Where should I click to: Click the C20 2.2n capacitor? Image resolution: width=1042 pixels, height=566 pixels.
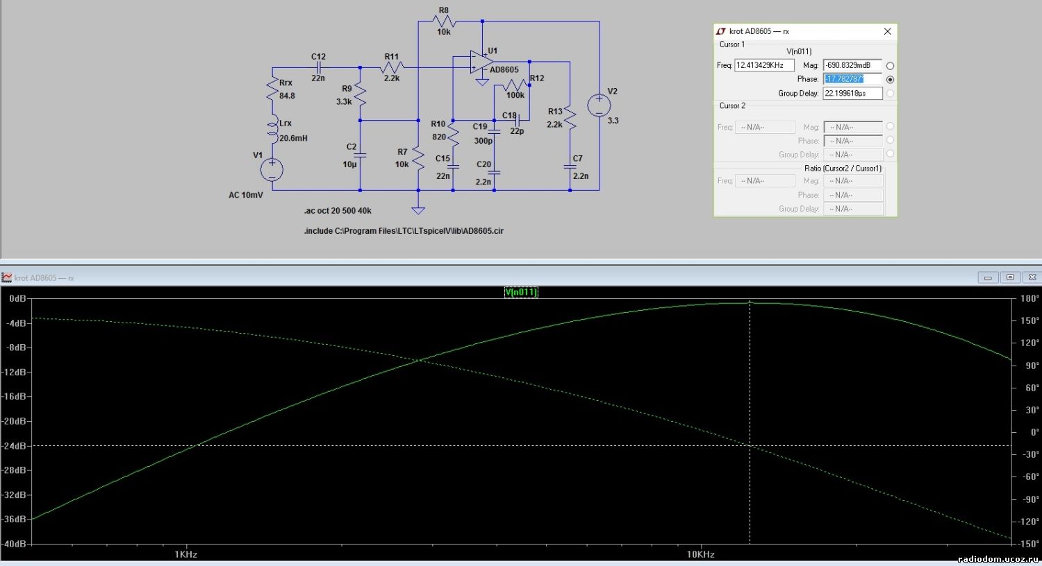click(x=494, y=173)
